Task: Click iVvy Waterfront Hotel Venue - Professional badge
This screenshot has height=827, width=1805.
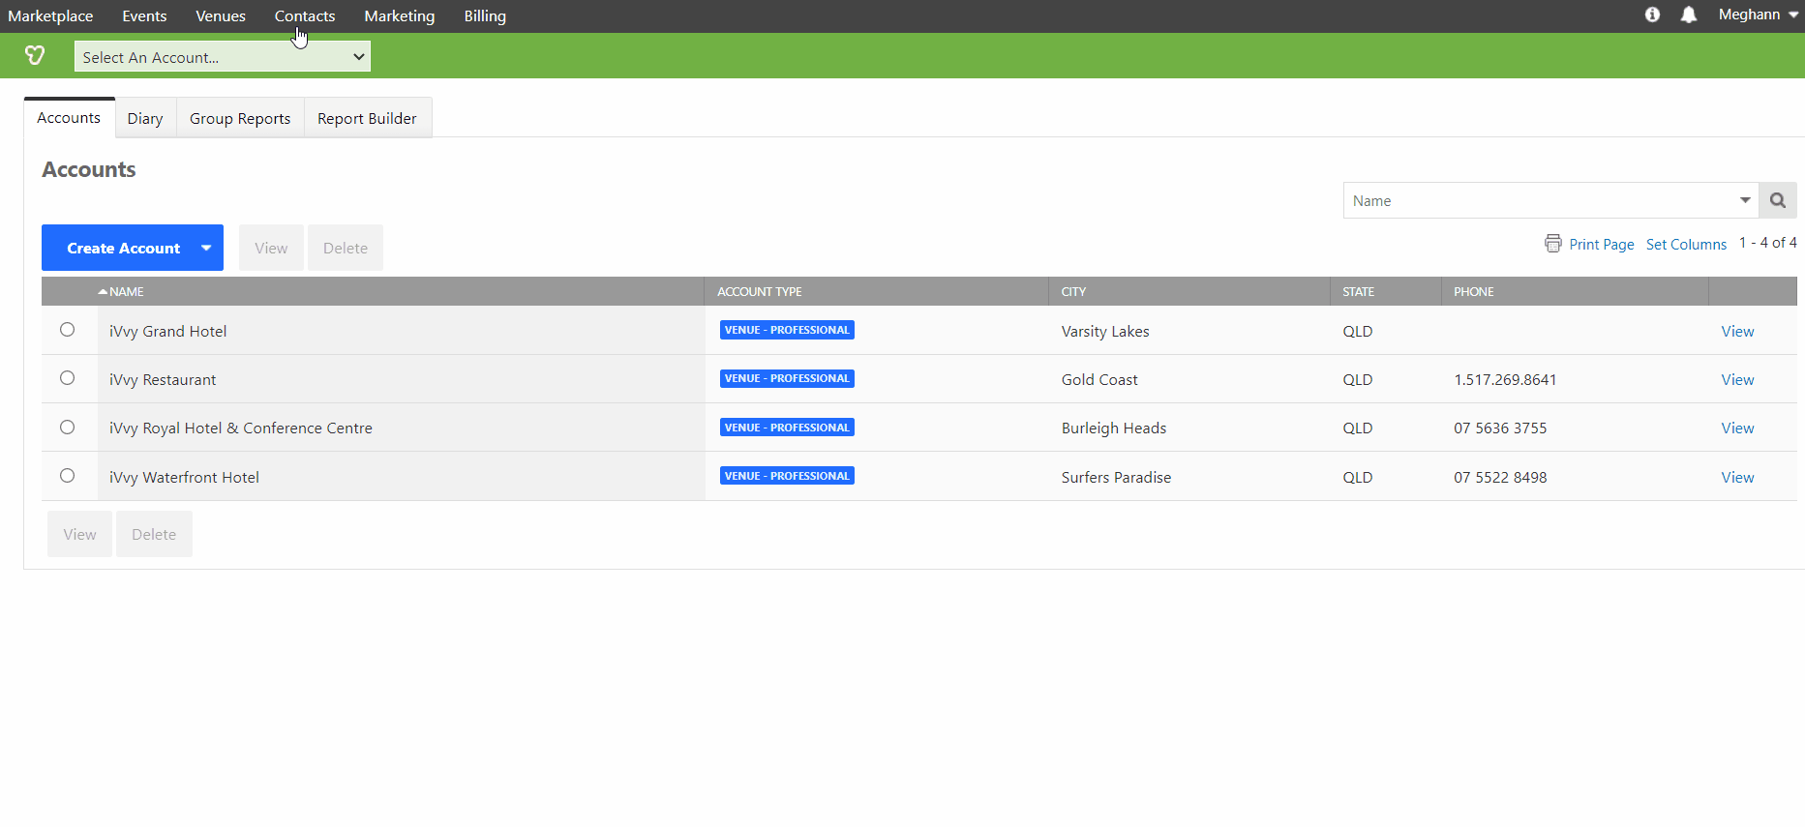Action: coord(787,476)
